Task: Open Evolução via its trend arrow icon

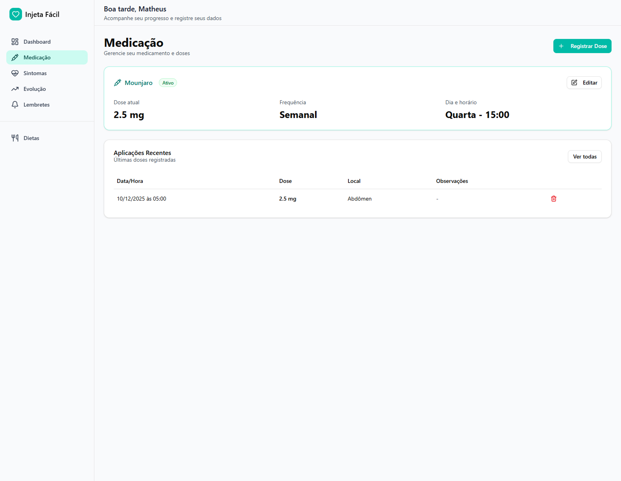Action: click(x=15, y=89)
